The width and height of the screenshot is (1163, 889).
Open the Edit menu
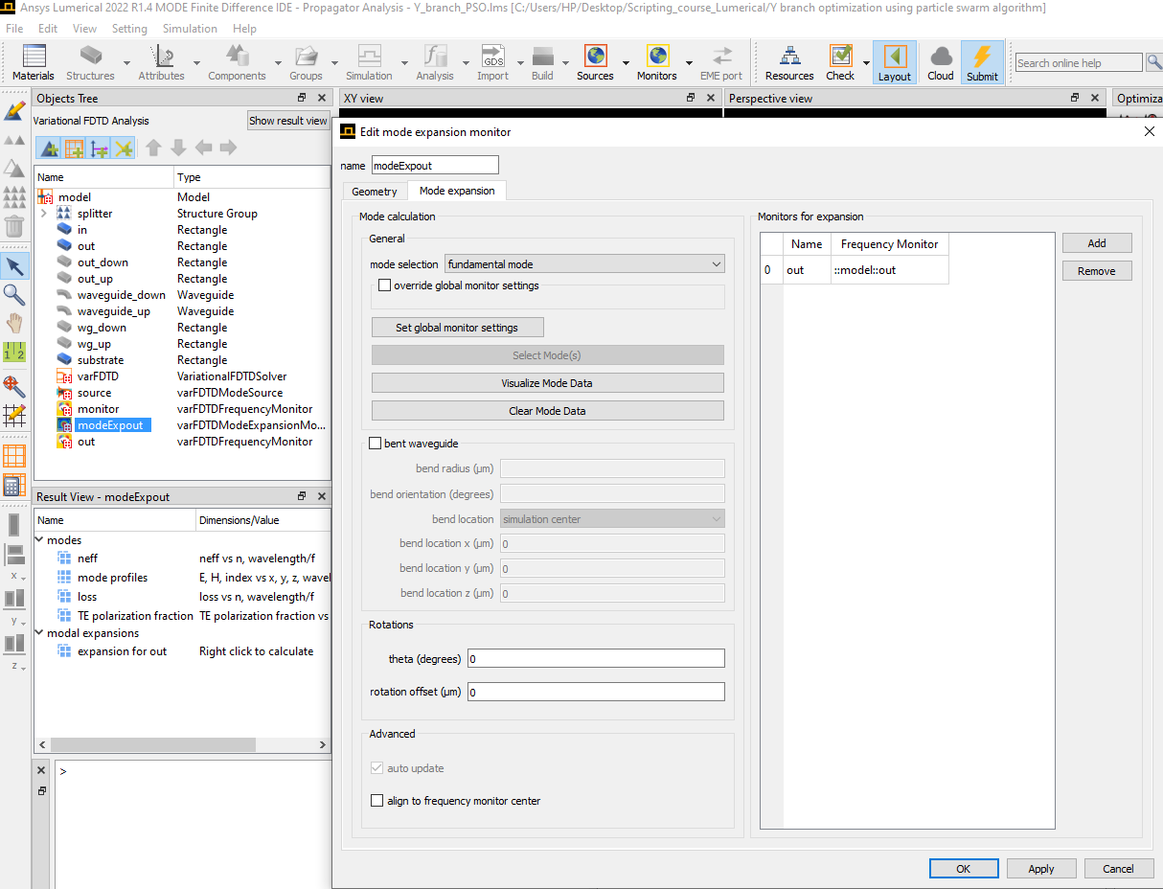click(48, 29)
